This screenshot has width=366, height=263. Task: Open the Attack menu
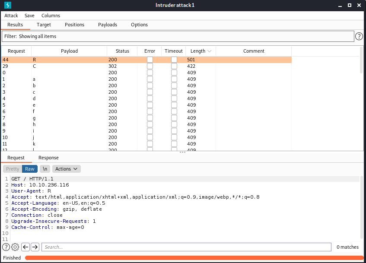11,16
